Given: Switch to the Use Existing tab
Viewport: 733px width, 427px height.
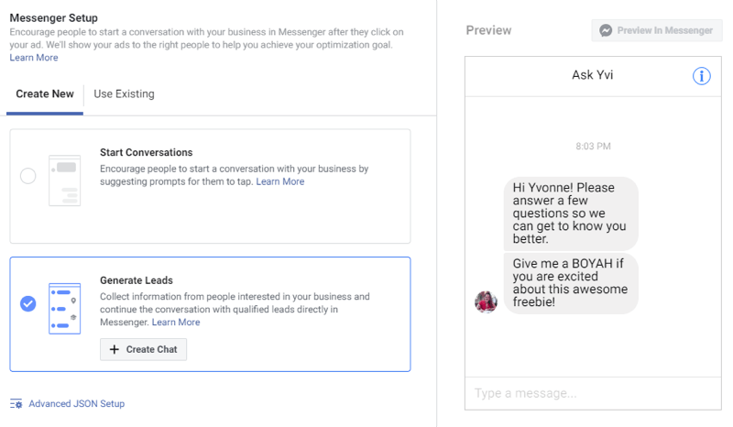Looking at the screenshot, I should coord(124,94).
